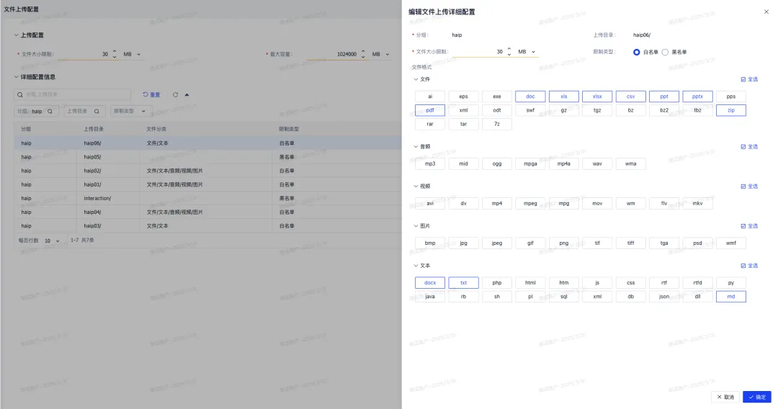
Task: Select the 白名单 radio button
Action: (x=636, y=52)
